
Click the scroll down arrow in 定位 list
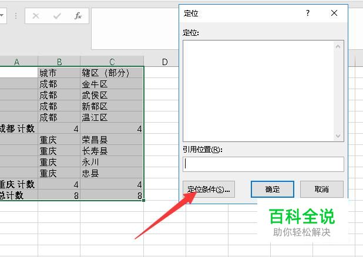point(338,136)
